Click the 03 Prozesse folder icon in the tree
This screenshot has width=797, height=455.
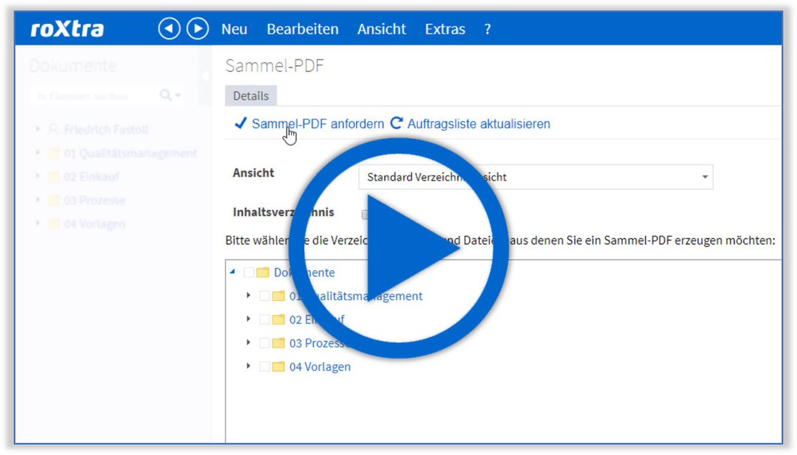point(278,343)
